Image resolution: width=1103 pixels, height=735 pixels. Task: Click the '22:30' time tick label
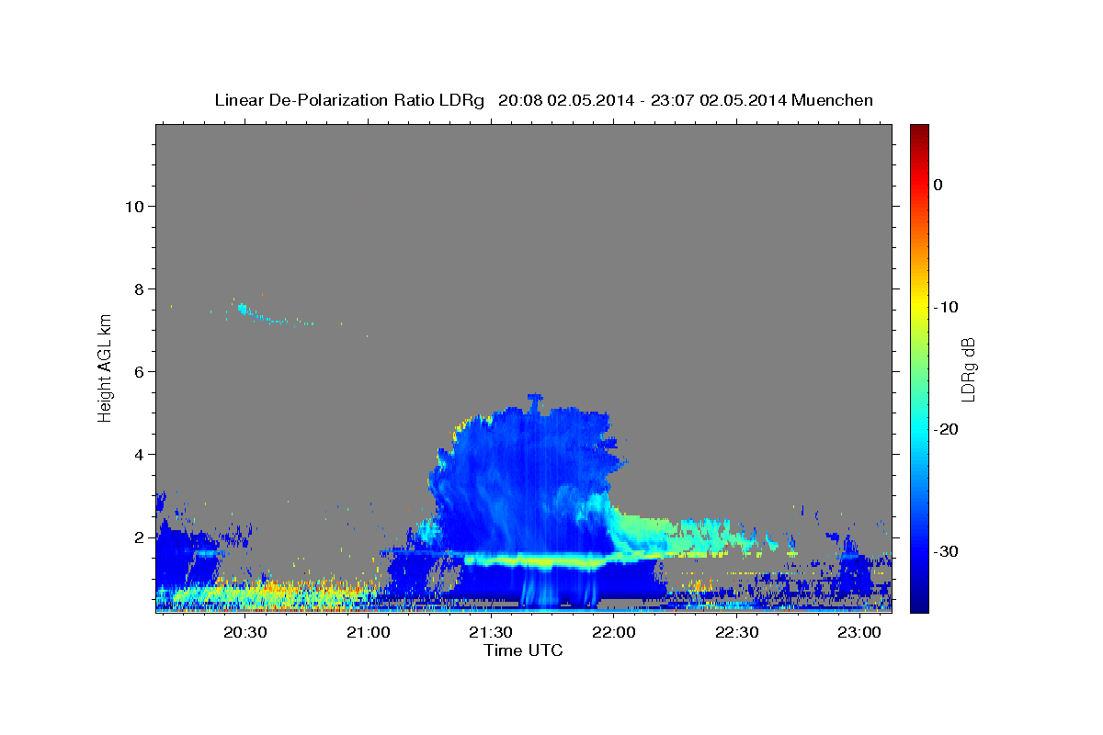click(x=737, y=633)
